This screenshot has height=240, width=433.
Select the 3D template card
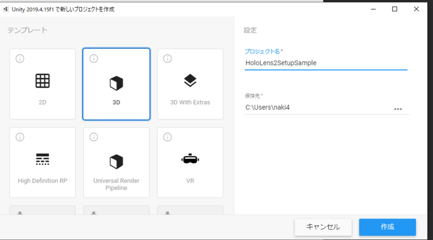(116, 84)
